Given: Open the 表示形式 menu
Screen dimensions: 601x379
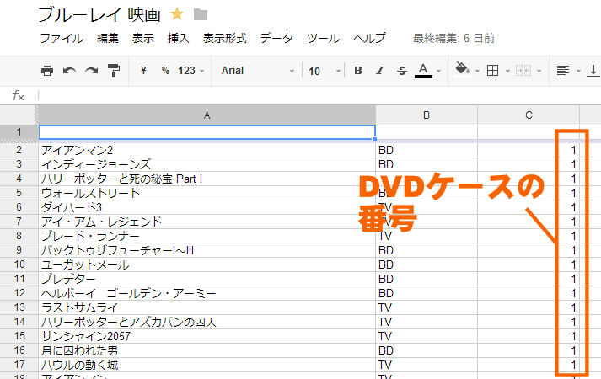Looking at the screenshot, I should point(225,38).
